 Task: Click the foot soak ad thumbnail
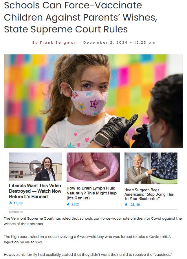pyautogui.click(x=93, y=167)
